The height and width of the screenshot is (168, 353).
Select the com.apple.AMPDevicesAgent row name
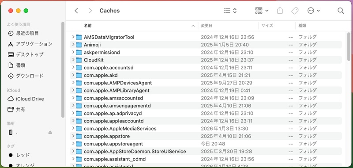click(x=118, y=83)
